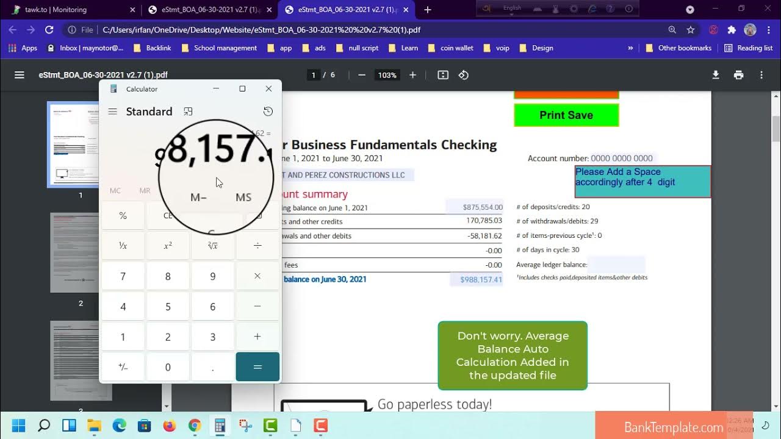Open the calculator navigation menu
This screenshot has height=439, width=781.
coord(112,112)
